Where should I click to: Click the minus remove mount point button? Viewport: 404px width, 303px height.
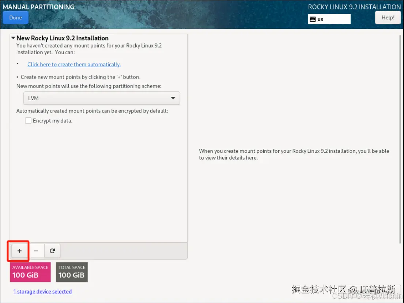click(x=36, y=251)
